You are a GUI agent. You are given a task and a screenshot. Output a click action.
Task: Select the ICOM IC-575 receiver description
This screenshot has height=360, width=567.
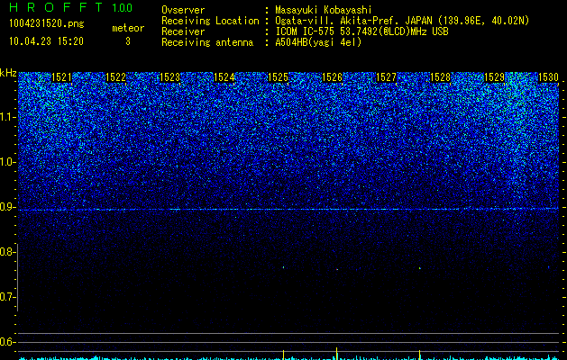361,31
